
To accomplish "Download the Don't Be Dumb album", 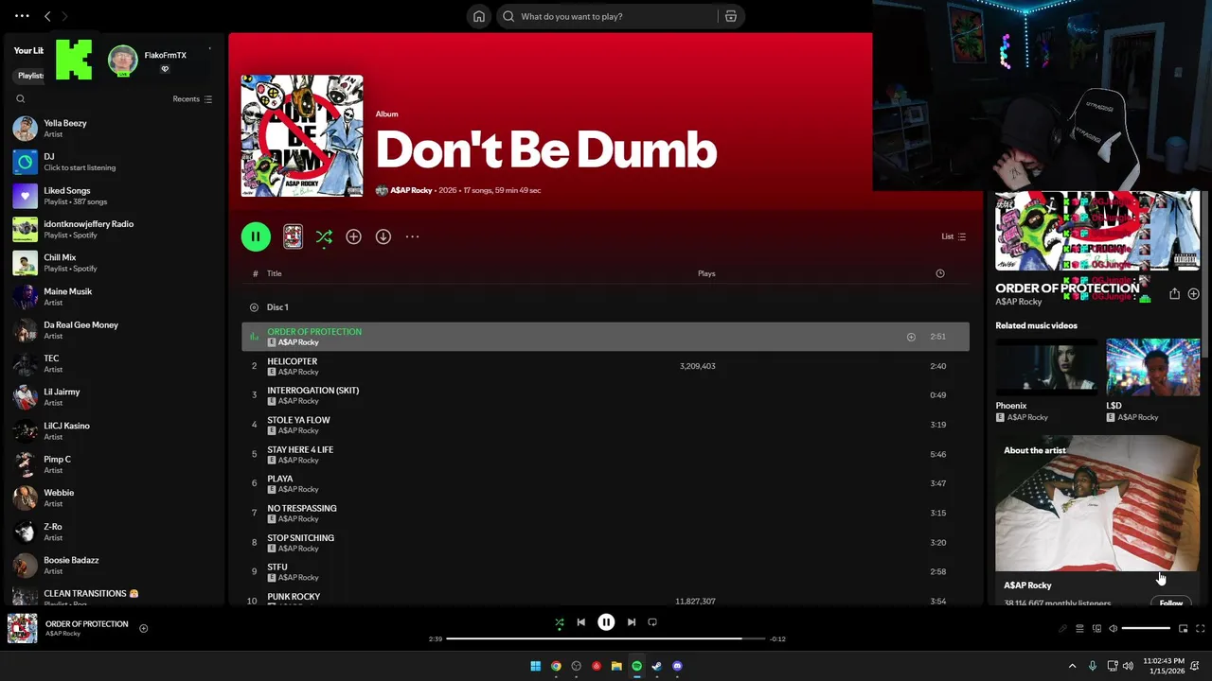I will (x=383, y=236).
